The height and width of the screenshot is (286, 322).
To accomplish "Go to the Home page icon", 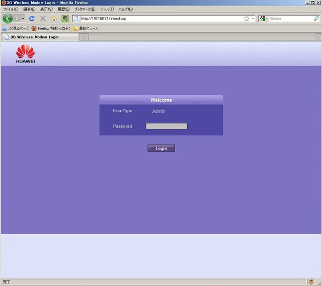I will coord(54,19).
